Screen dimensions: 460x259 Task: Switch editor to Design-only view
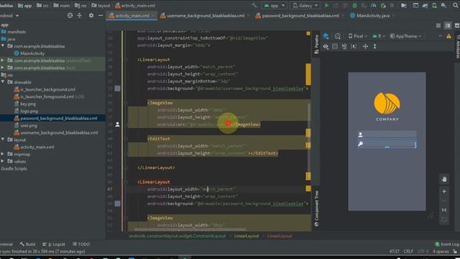[x=457, y=26]
